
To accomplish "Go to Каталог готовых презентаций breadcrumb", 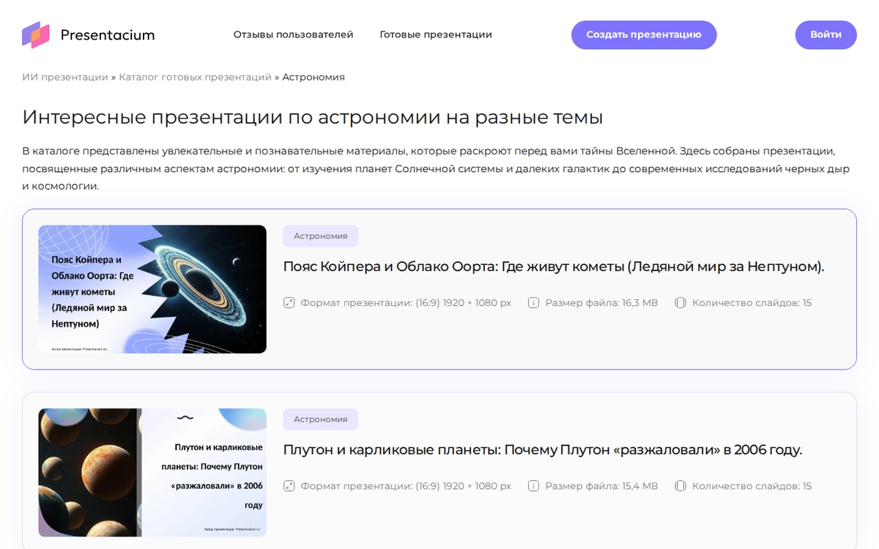I will click(x=195, y=77).
